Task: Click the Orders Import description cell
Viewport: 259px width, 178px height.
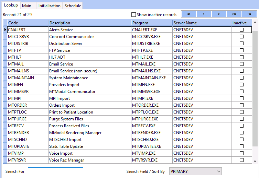Action: pyautogui.click(x=90, y=105)
